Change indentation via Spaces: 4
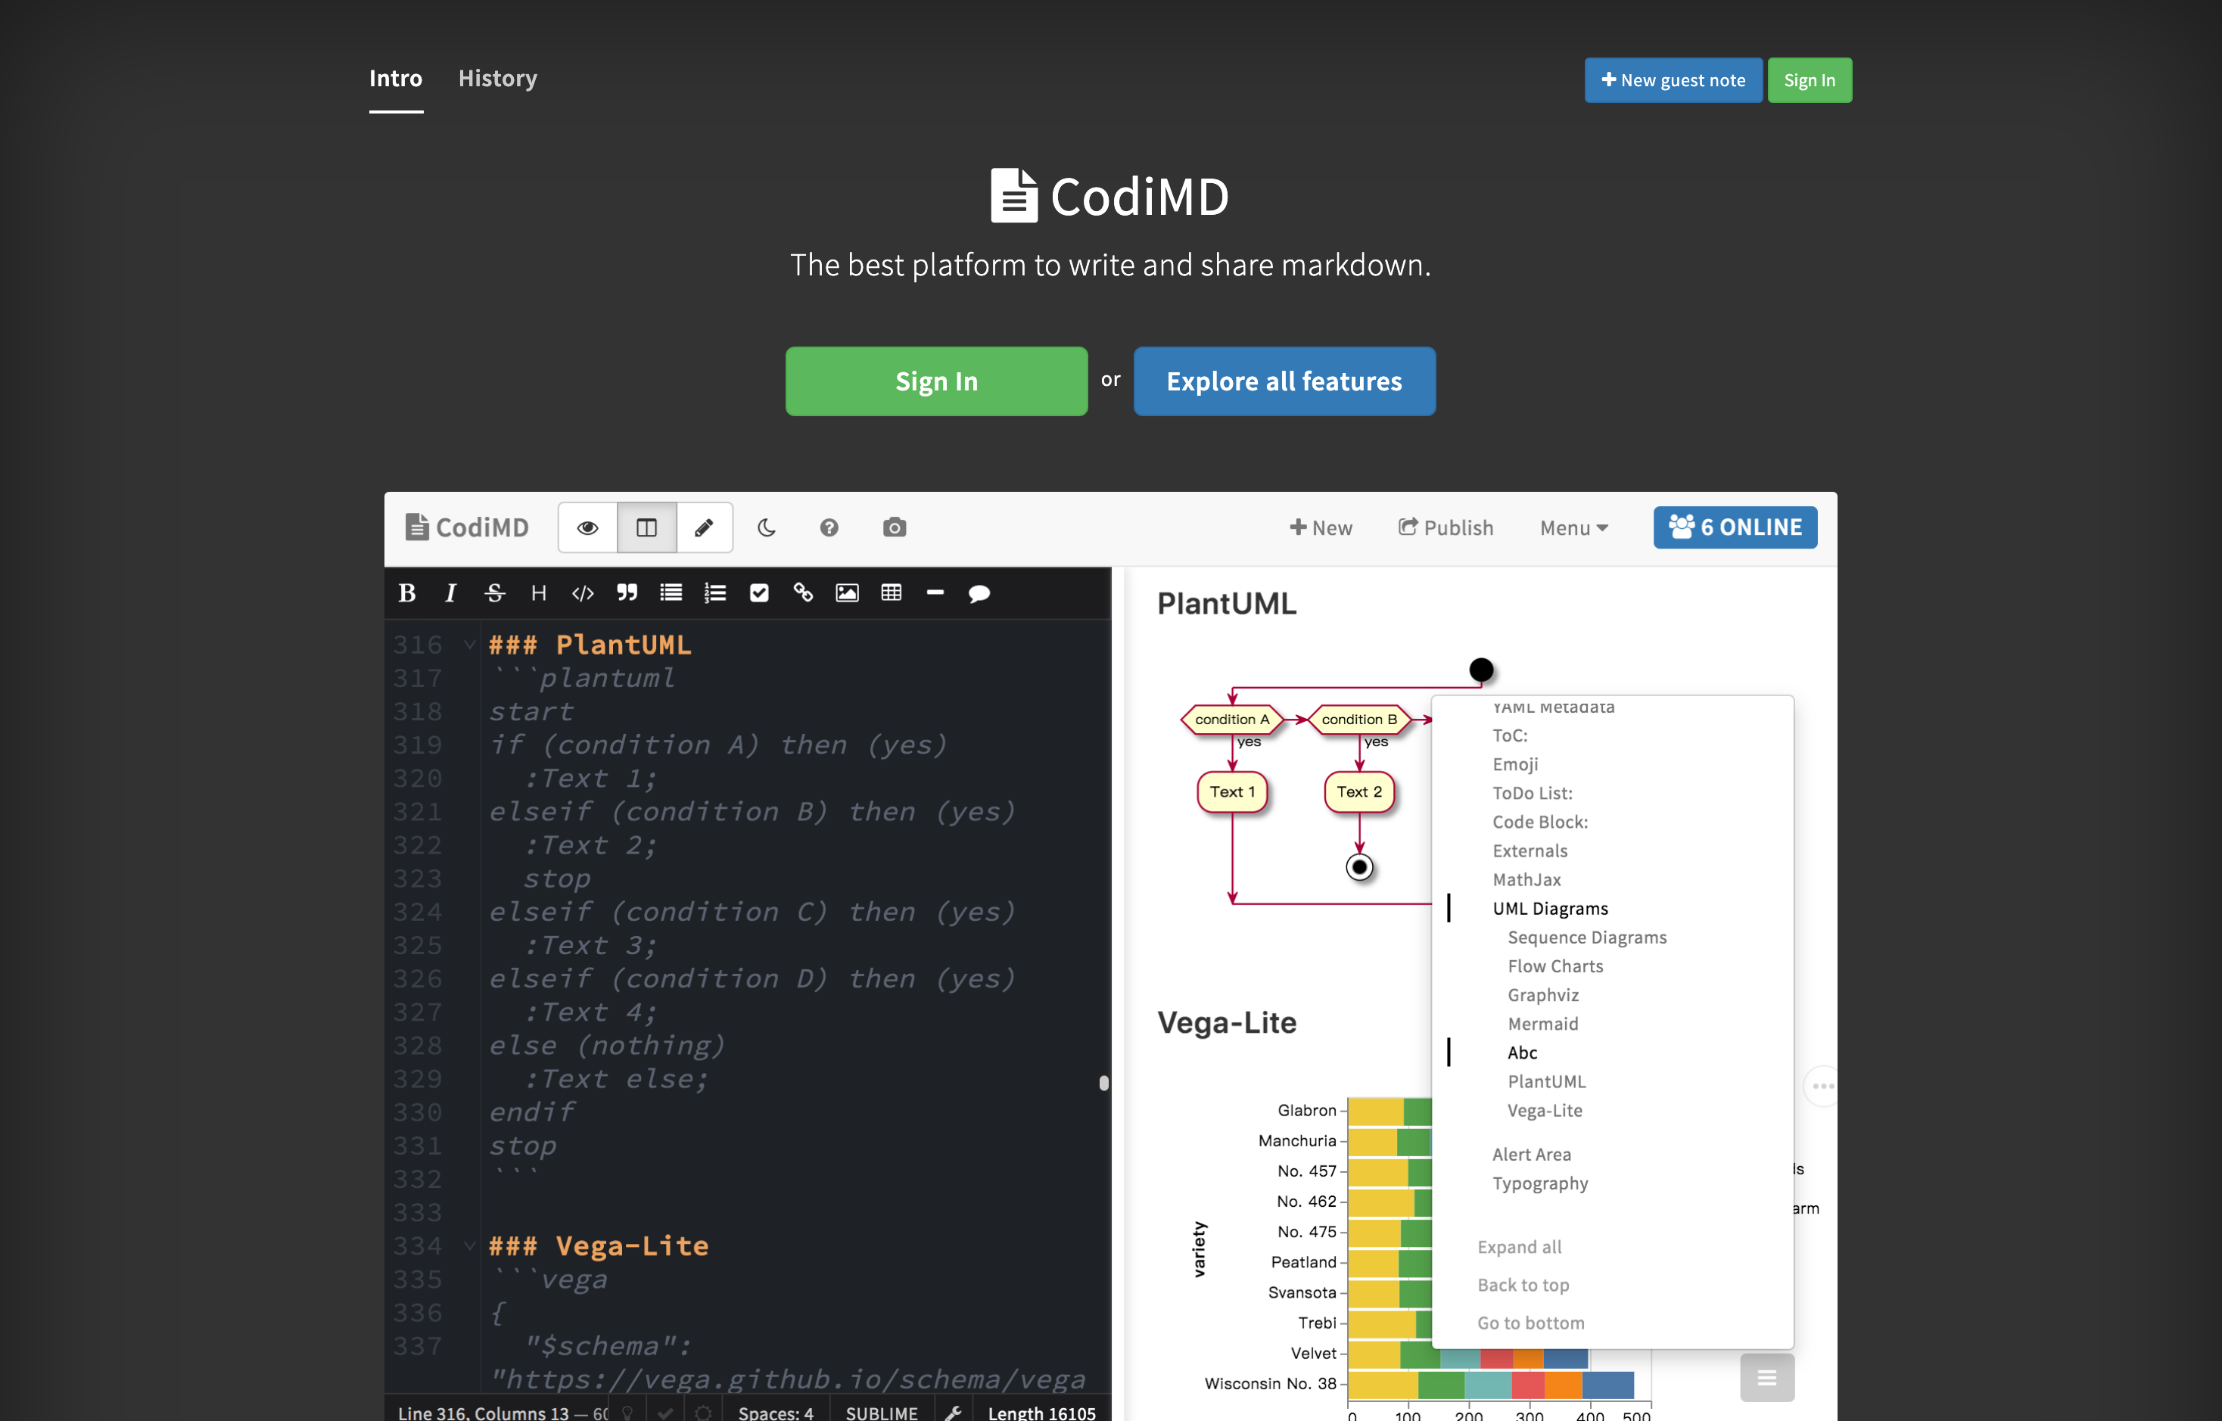Image resolution: width=2222 pixels, height=1421 pixels. point(775,1412)
